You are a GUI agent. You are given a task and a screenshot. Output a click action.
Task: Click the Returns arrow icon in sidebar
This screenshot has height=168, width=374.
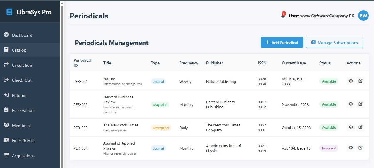pyautogui.click(x=6, y=95)
